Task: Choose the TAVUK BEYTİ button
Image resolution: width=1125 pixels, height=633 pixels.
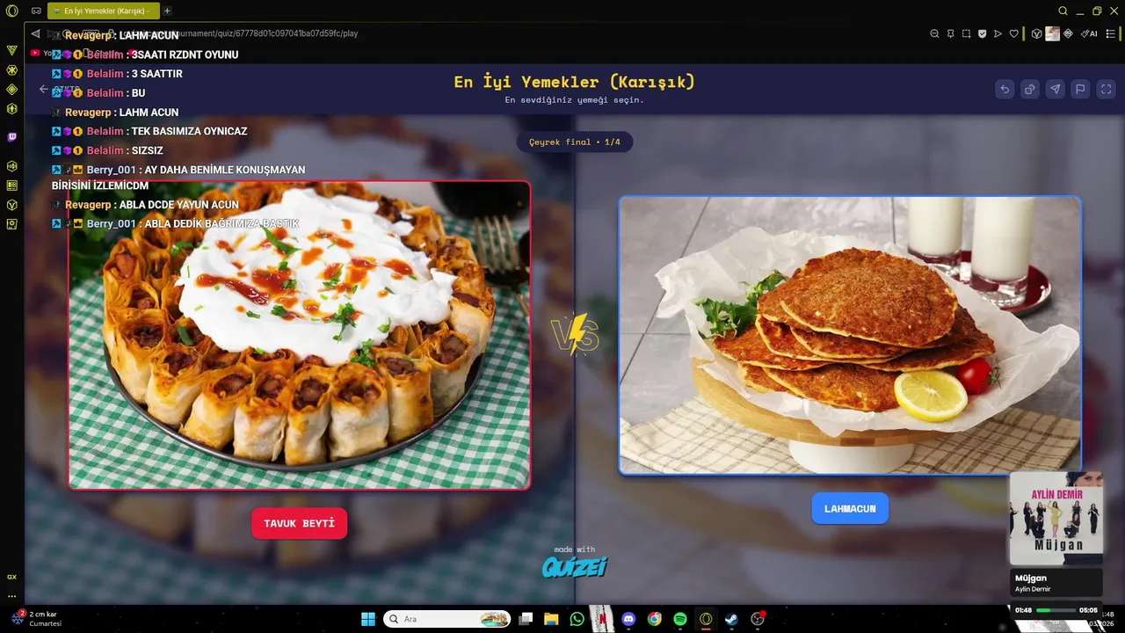Action: [x=300, y=523]
